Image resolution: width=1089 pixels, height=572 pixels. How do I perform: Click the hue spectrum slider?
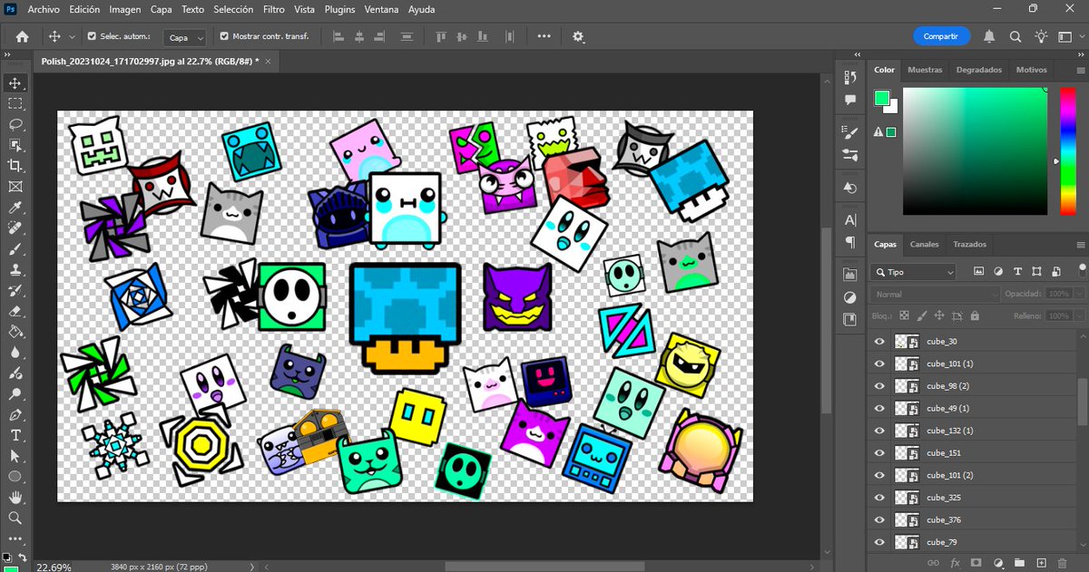click(1067, 151)
